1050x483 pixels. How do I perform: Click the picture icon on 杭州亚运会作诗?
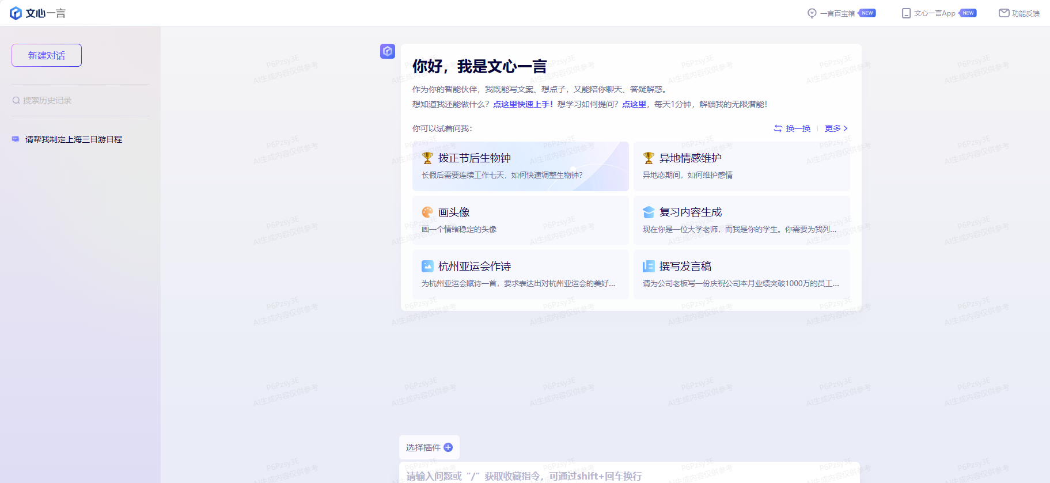427,266
